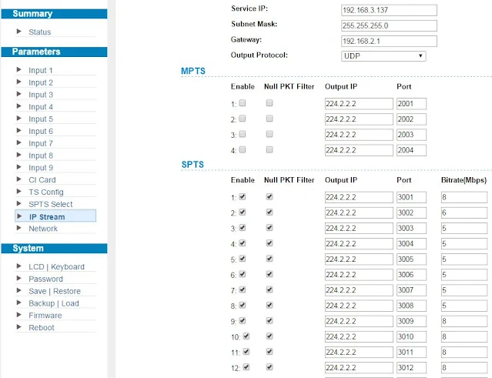This screenshot has height=378, width=492.
Task: Click the arrow icon beside Firmware
Action: tap(18, 315)
